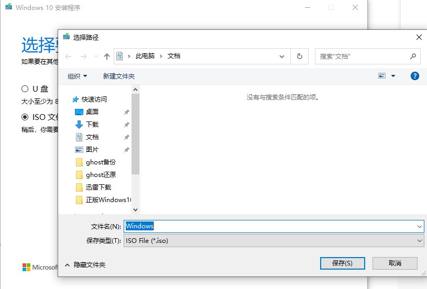
Task: Close the Windows 10 安装程序 window
Action: [x=355, y=8]
